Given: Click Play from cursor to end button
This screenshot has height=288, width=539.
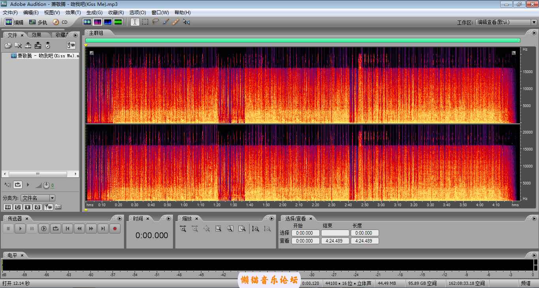Looking at the screenshot, I should tap(44, 228).
